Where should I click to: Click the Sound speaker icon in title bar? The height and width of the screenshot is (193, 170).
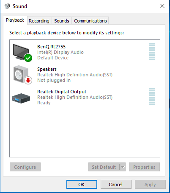coord(7,6)
